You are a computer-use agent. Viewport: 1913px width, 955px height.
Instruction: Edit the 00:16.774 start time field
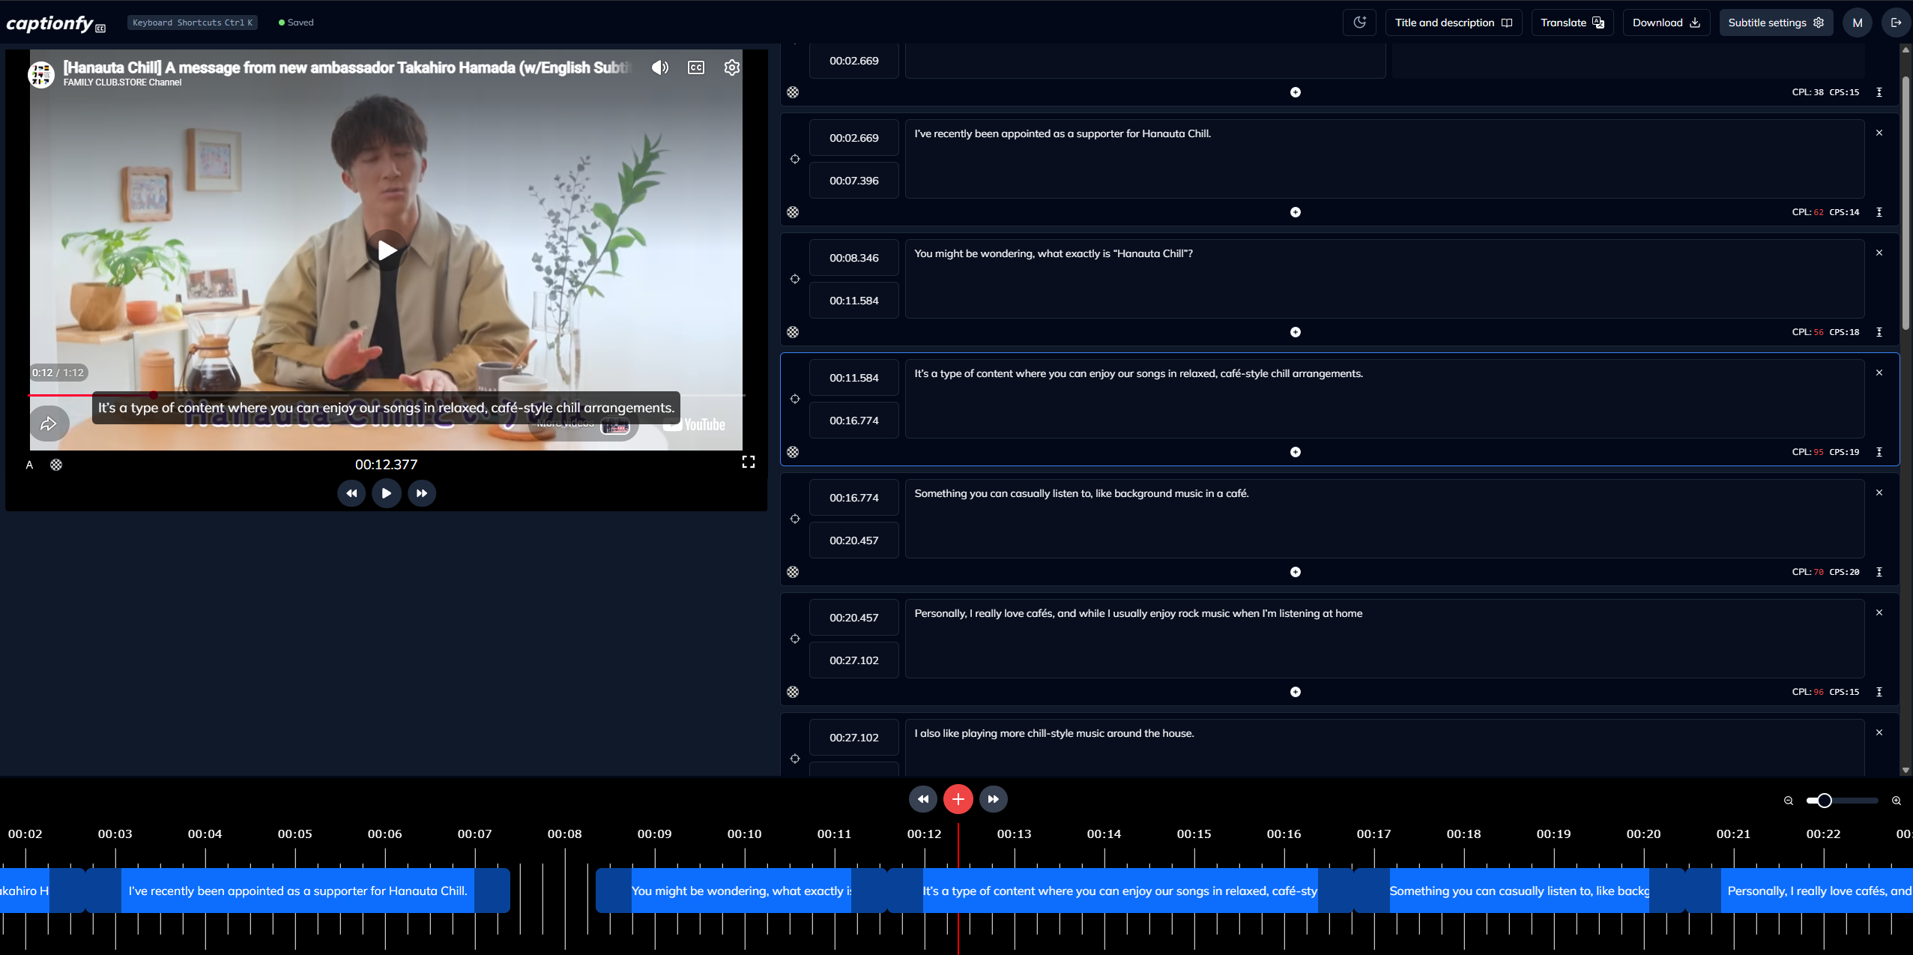[853, 498]
